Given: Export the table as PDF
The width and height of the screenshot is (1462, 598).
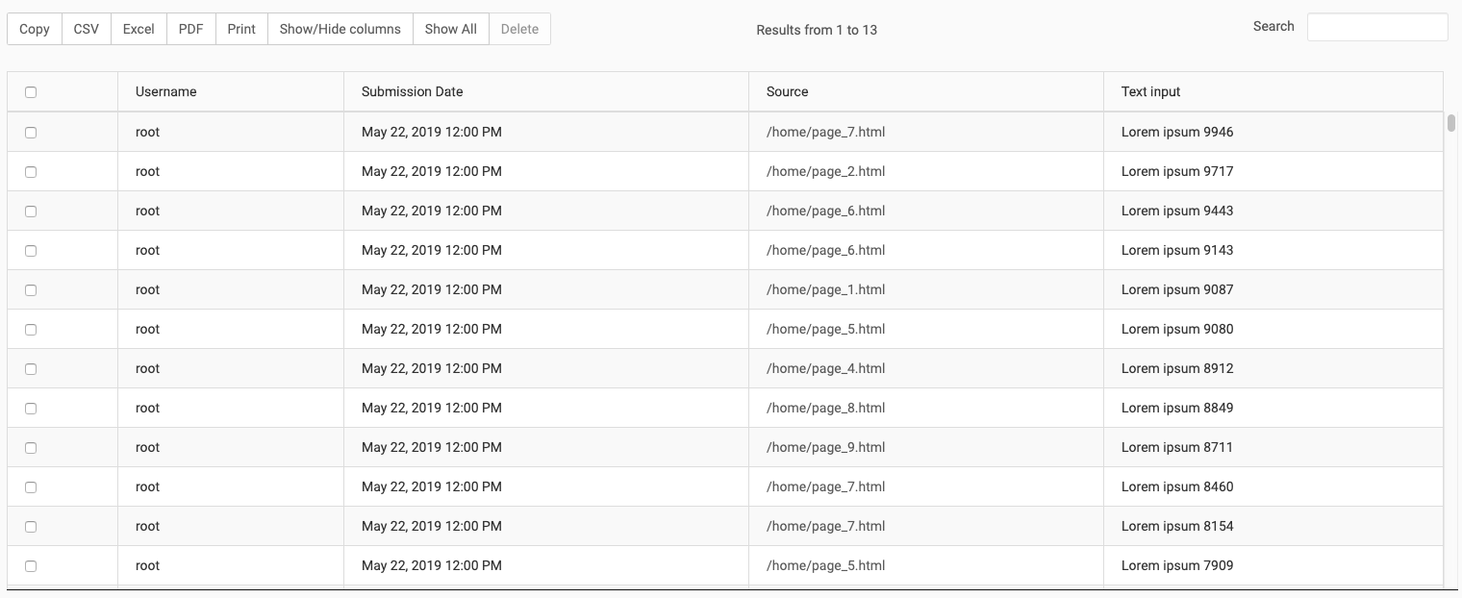Looking at the screenshot, I should 189,28.
